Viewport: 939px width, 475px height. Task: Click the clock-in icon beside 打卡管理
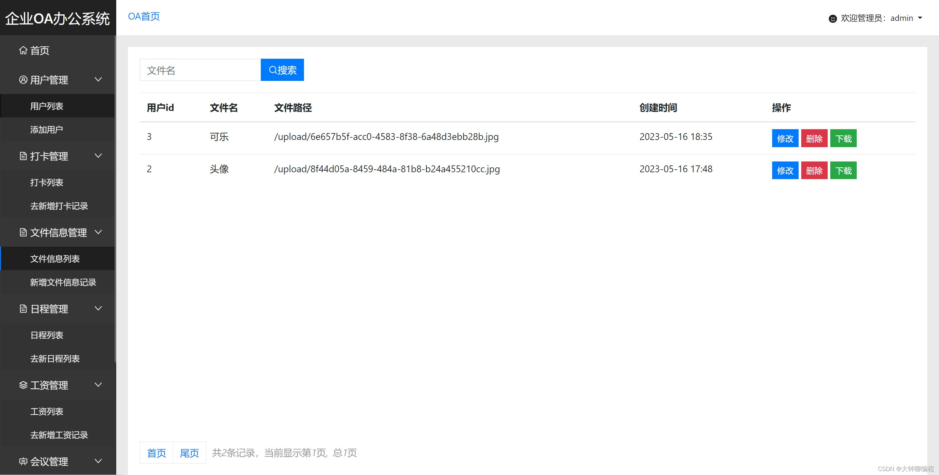tap(23, 156)
